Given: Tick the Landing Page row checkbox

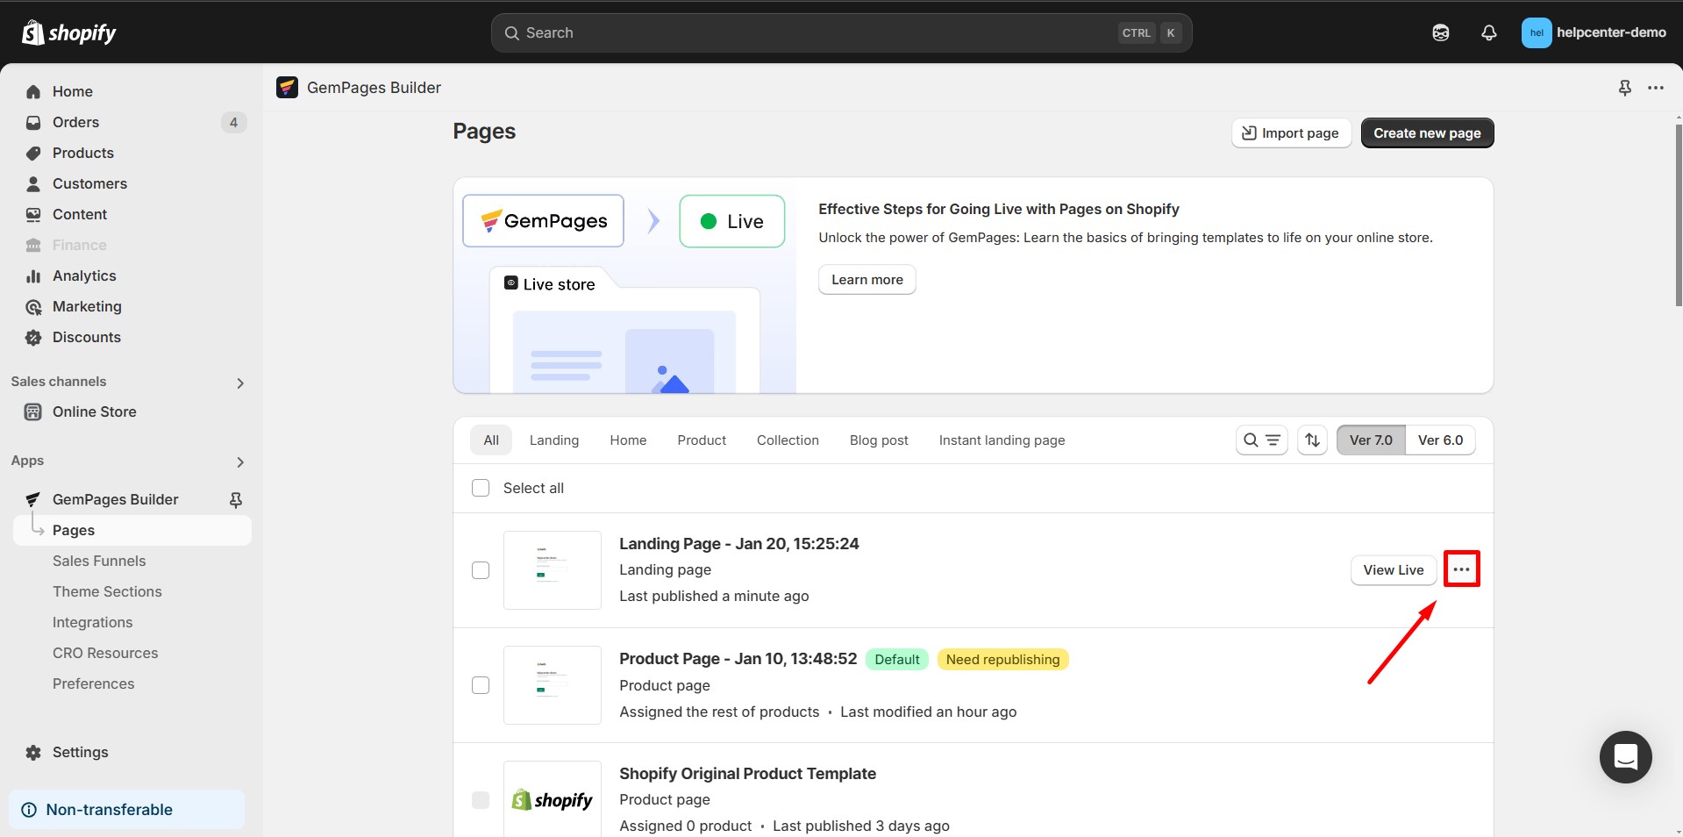Looking at the screenshot, I should point(481,570).
